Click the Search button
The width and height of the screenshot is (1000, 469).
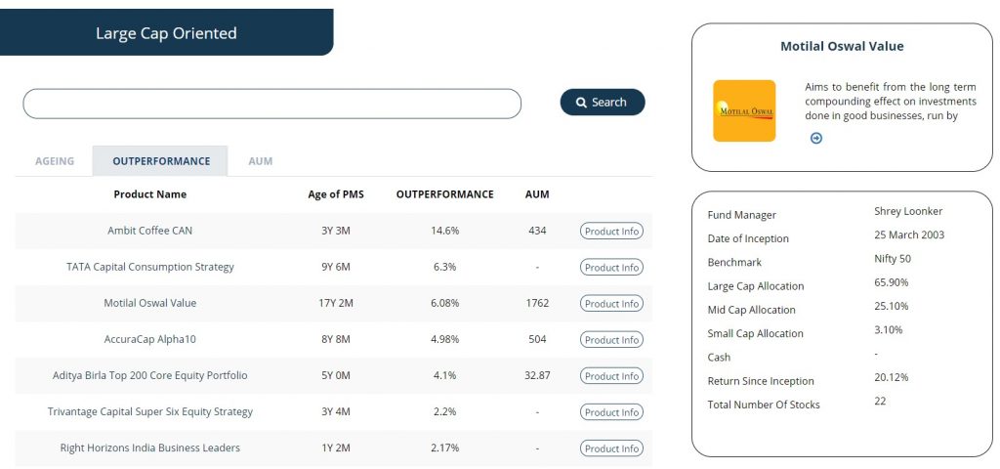click(x=602, y=102)
